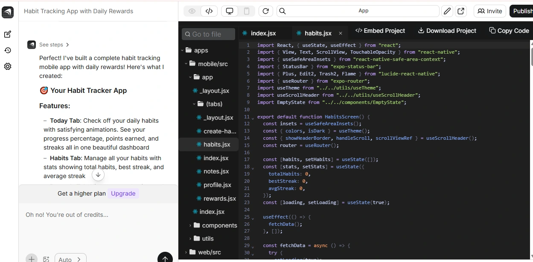Start a new chat via the compose icon
Screen dimensions: 533x262
(x=8, y=34)
